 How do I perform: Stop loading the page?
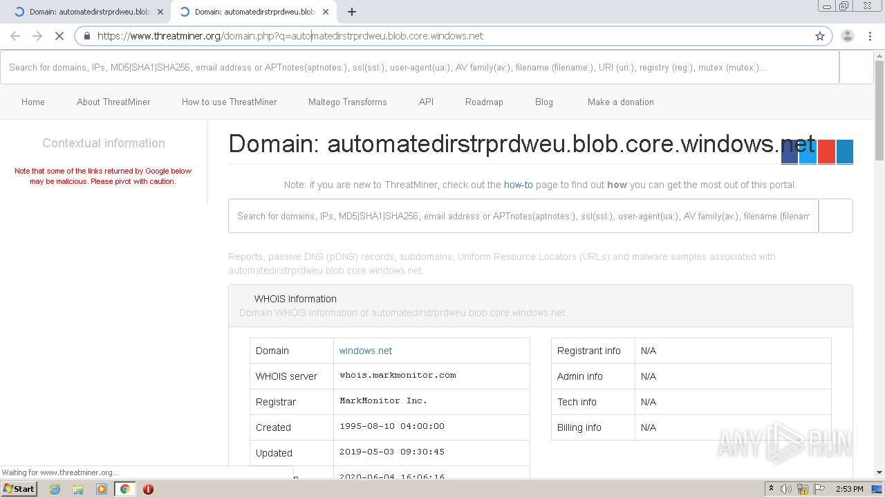[59, 36]
